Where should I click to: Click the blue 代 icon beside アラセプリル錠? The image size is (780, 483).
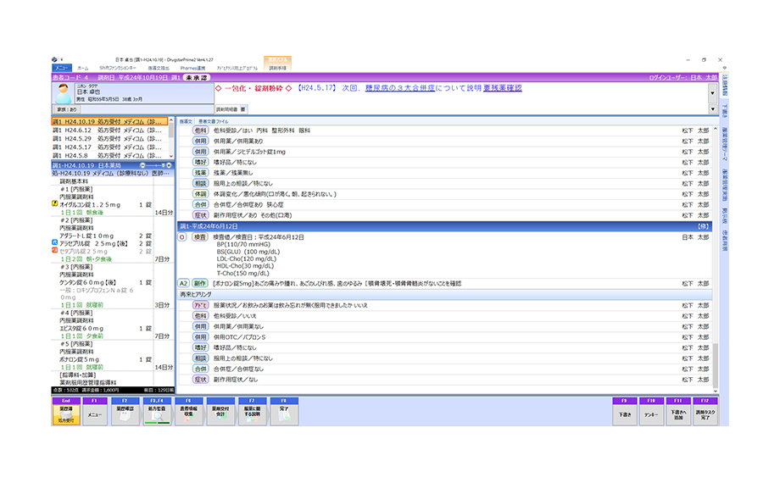coord(55,242)
